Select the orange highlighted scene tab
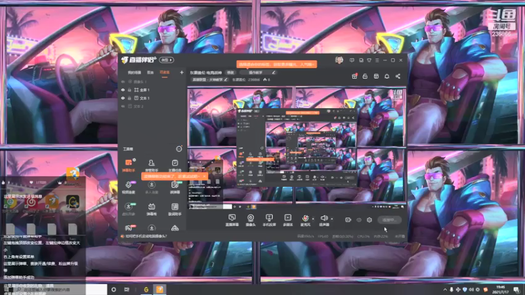The width and height of the screenshot is (525, 295). [x=165, y=73]
